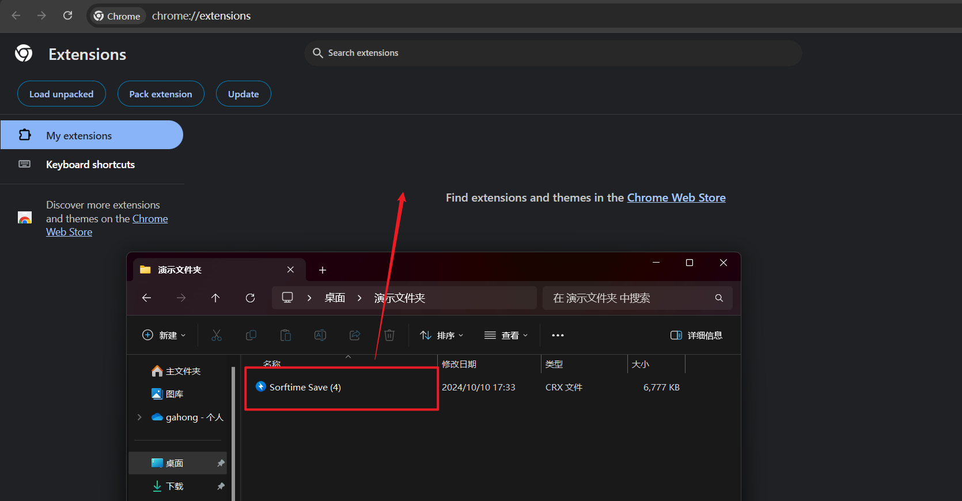Screen dimensions: 962x501
Task: Sort by the 修改日期 column header
Action: coord(488,364)
